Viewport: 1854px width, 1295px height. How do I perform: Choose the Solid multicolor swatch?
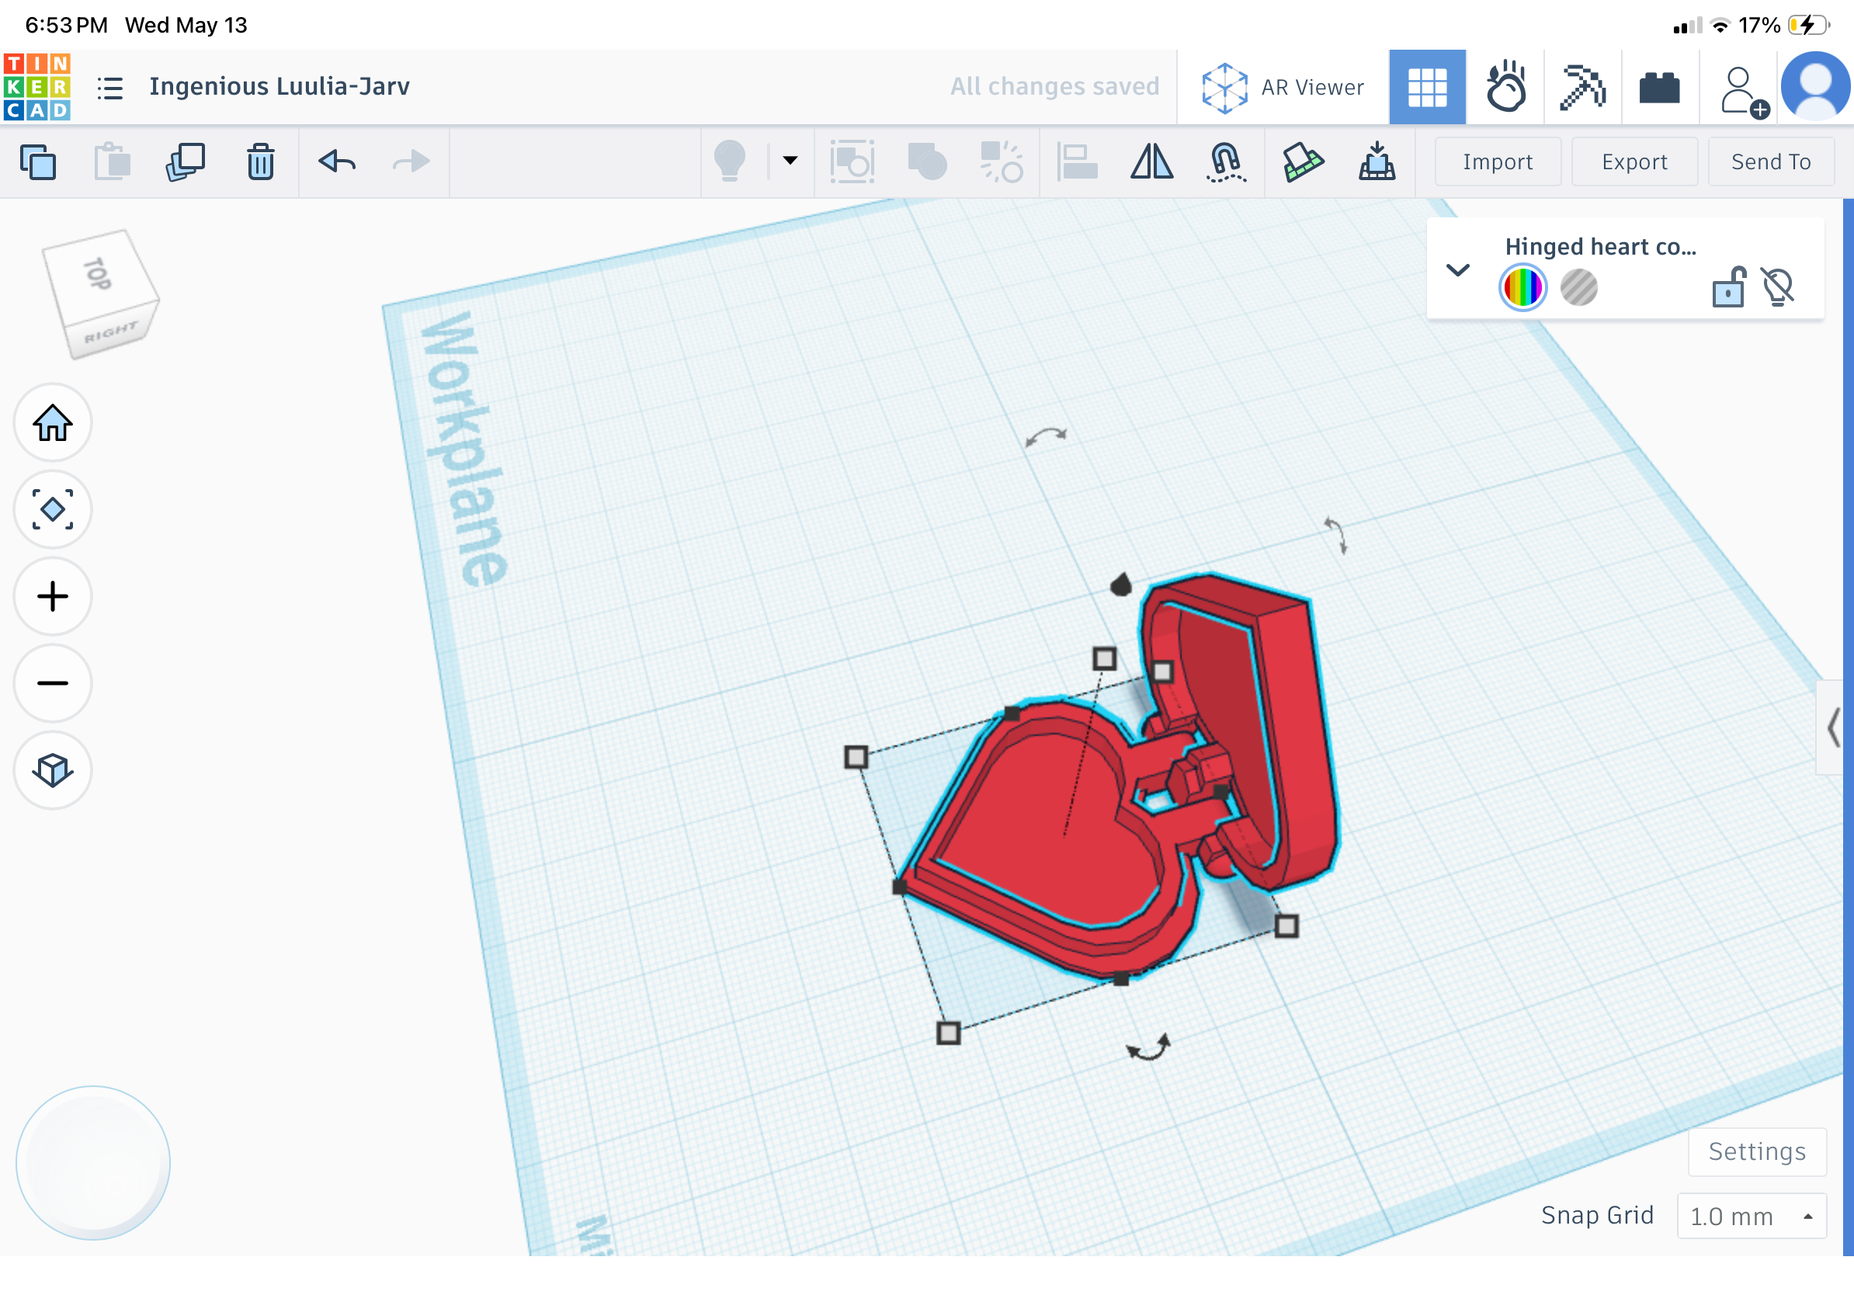tap(1522, 286)
